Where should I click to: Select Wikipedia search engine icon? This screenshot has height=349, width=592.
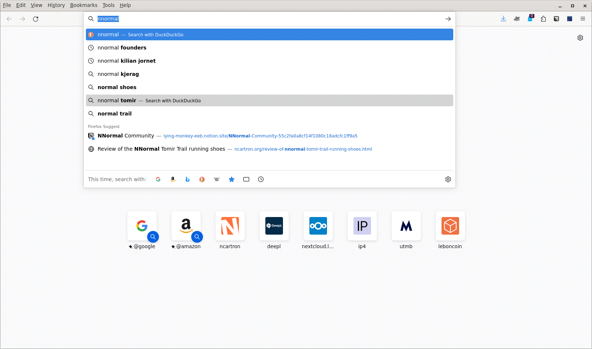[x=217, y=179]
